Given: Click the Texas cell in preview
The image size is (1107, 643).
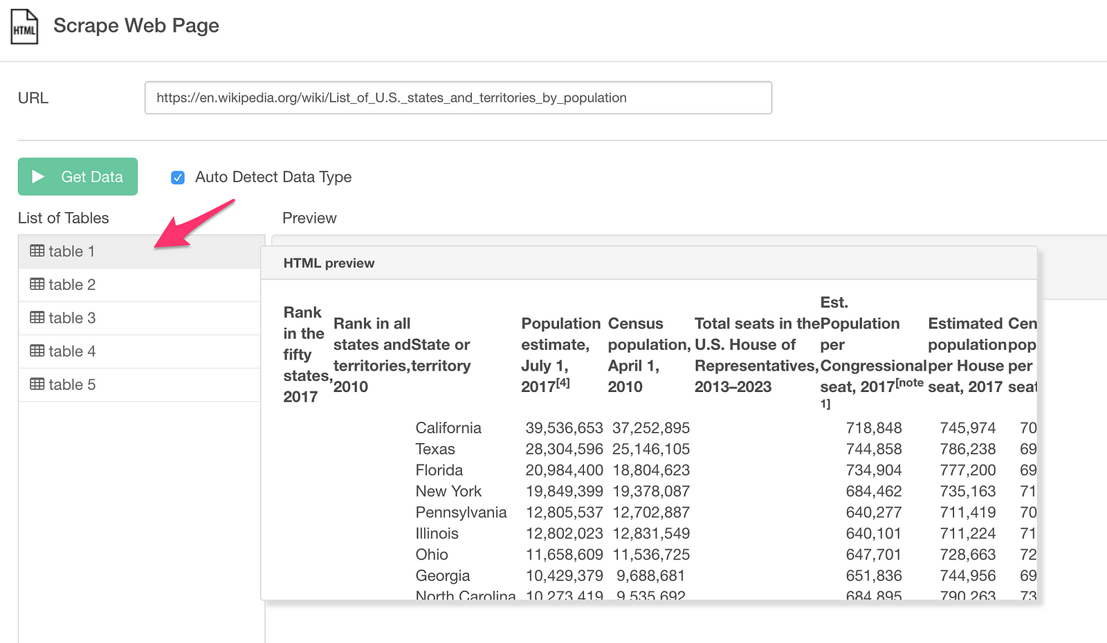Looking at the screenshot, I should click(435, 449).
